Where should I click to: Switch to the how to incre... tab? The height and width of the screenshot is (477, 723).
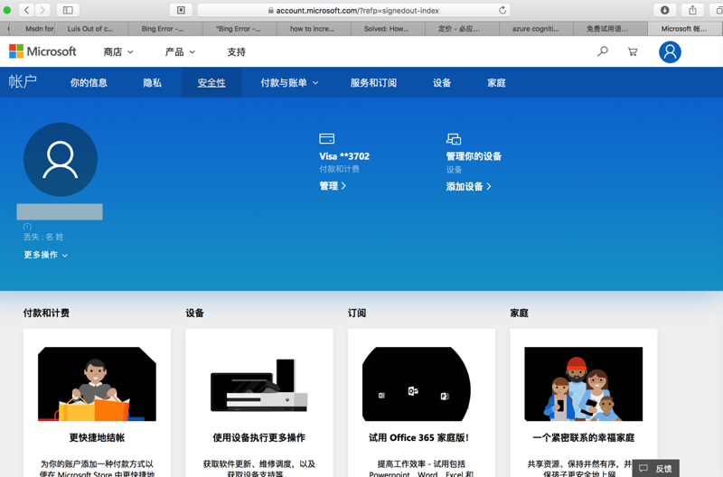pos(312,29)
